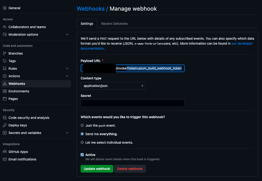Click the red Delete webhook button
This screenshot has width=262, height=181.
pyautogui.click(x=130, y=169)
